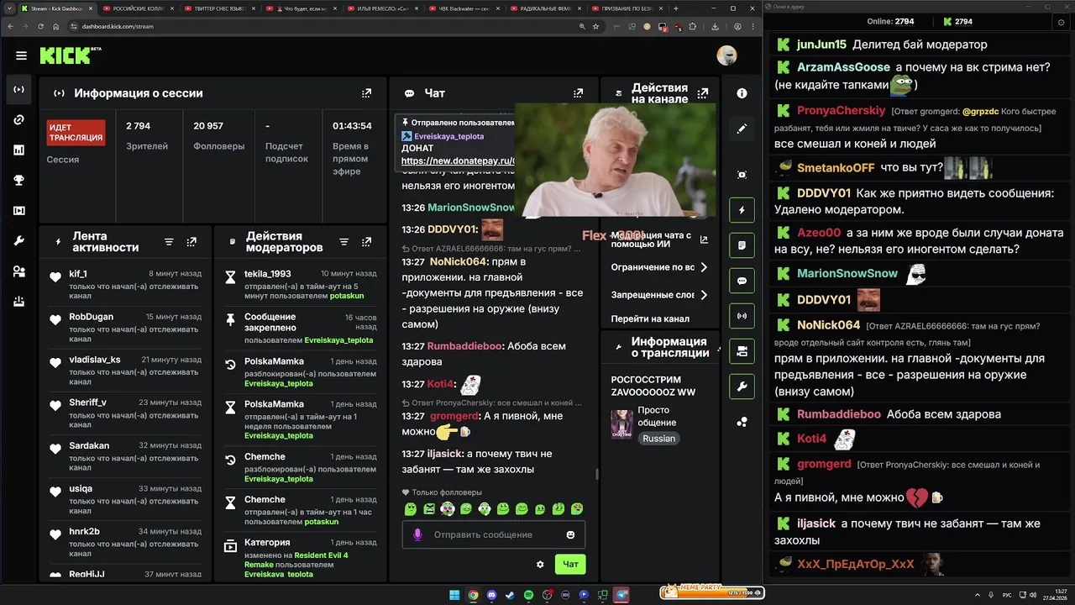Viewport: 1075px width, 605px height.
Task: Open the wrench settings icon in left sidebar
Action: point(18,240)
